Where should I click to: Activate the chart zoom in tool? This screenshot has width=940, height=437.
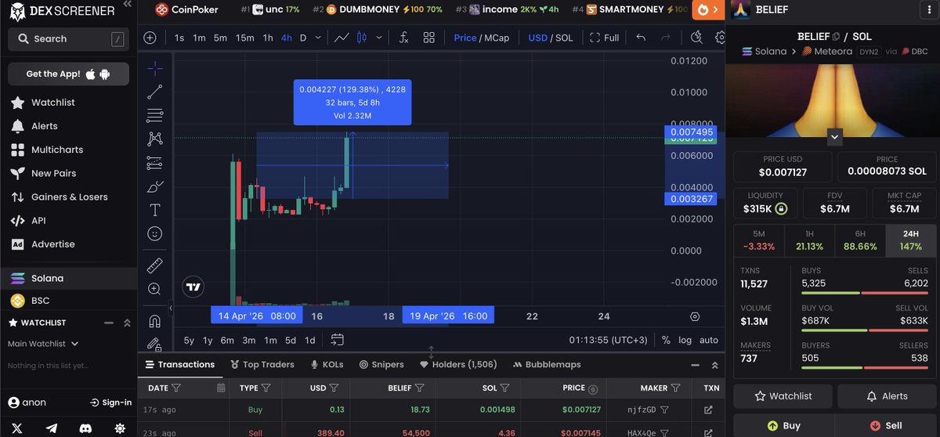154,288
